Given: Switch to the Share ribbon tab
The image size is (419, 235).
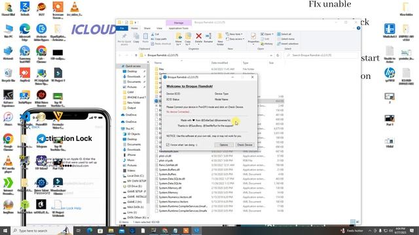Looking at the screenshot, I should coord(147,28).
